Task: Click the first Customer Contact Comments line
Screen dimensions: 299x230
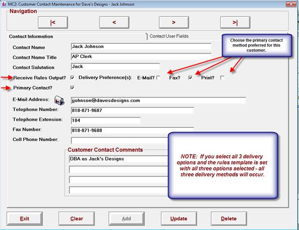Action: [118, 159]
